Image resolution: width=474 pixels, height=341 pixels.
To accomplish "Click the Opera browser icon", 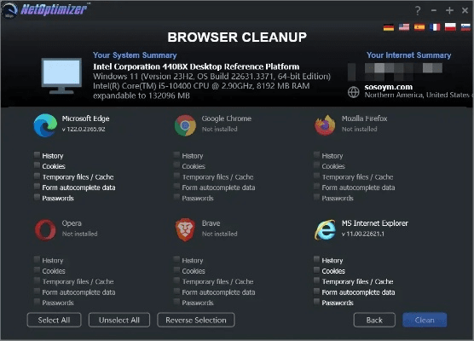I will [x=45, y=230].
